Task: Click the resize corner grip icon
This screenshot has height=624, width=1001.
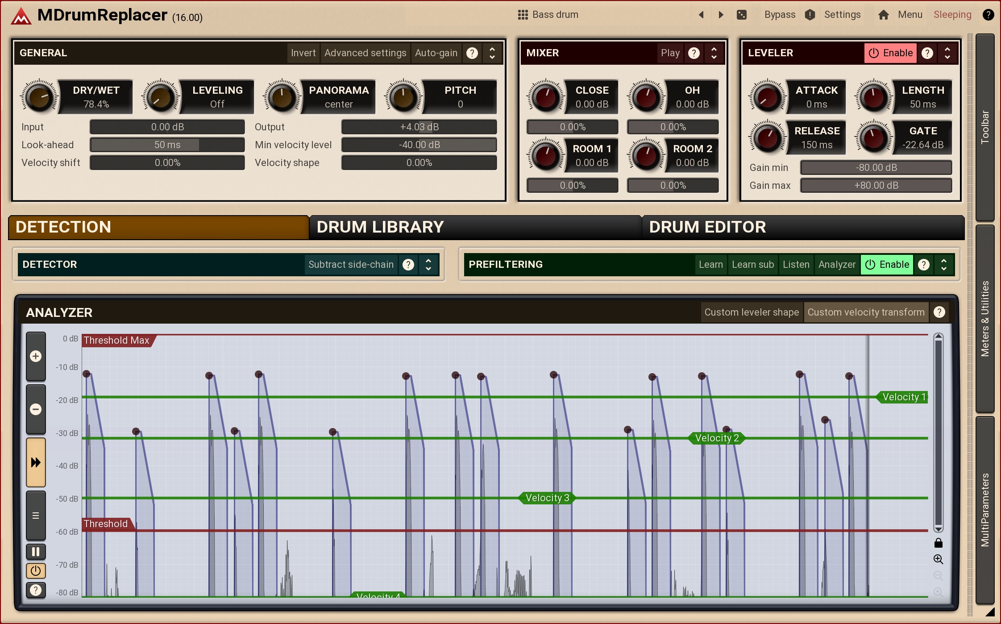Action: click(990, 612)
